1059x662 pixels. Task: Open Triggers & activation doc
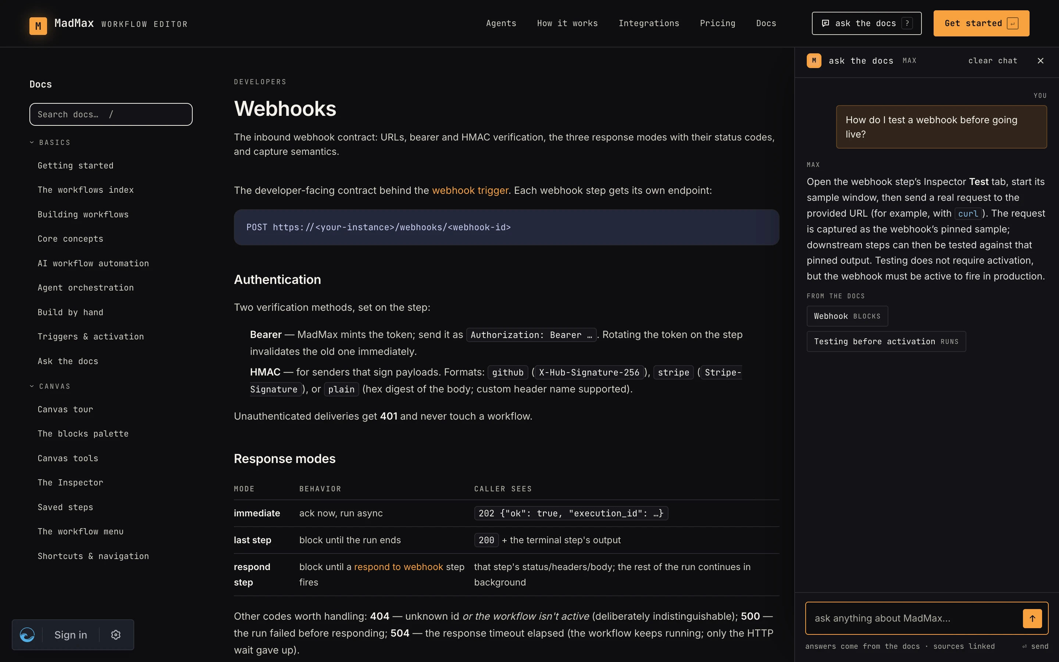point(90,337)
